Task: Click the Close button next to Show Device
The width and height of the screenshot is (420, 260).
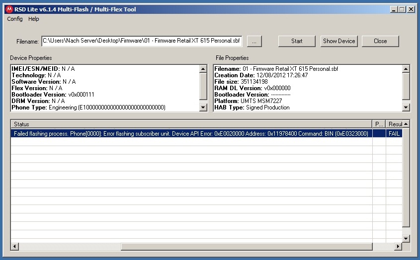Action: [x=380, y=41]
